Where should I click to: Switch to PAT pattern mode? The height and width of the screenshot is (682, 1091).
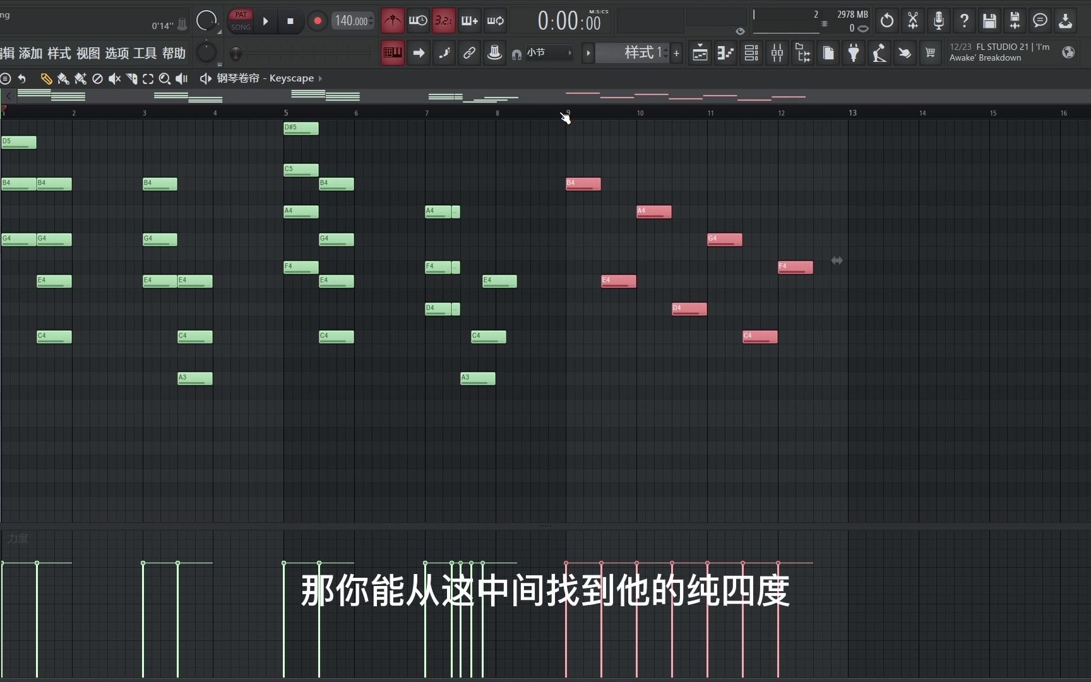[x=241, y=15]
